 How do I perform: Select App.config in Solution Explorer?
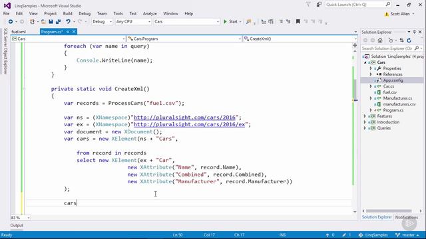click(x=393, y=80)
